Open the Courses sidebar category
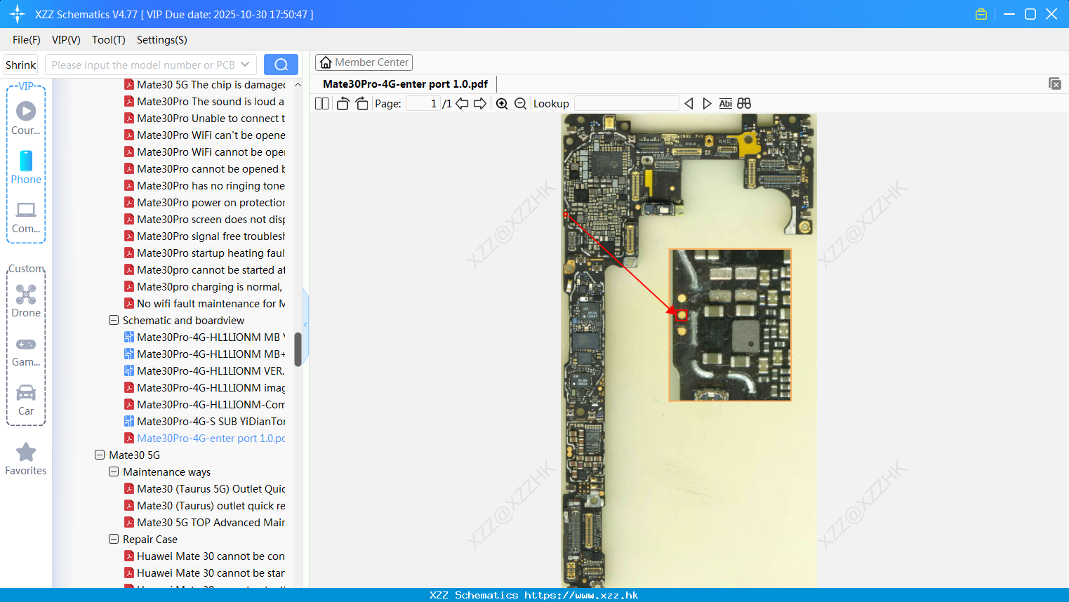1069x602 pixels. 26,117
